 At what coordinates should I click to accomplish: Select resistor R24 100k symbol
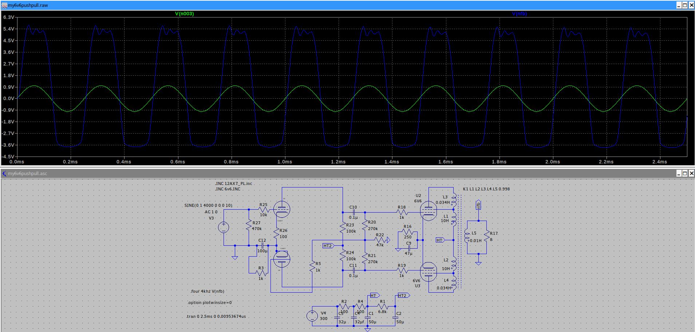click(342, 255)
